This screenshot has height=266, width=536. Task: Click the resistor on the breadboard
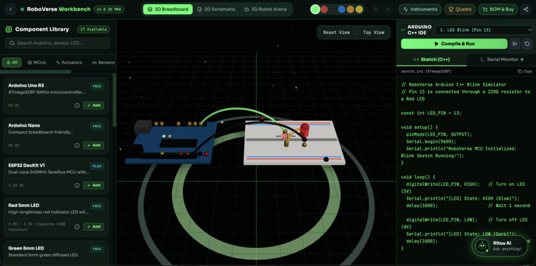[283, 136]
